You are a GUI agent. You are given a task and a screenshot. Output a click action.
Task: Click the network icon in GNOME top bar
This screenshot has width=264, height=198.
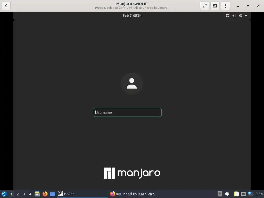point(227,16)
